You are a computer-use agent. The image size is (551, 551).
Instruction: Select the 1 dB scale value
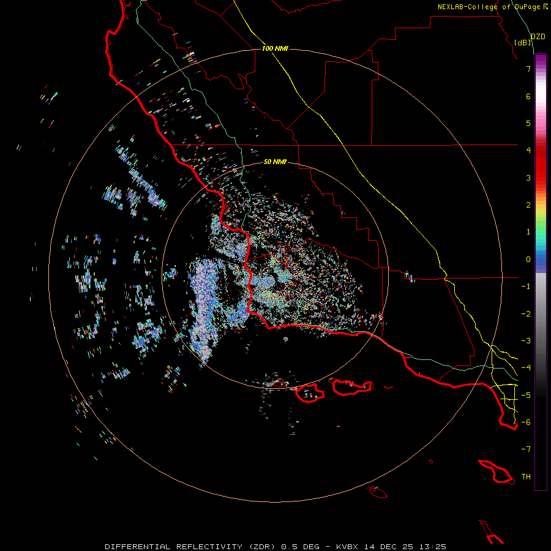click(x=528, y=232)
